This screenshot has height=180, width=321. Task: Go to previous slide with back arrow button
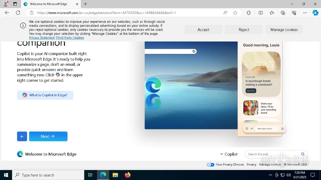22,136
